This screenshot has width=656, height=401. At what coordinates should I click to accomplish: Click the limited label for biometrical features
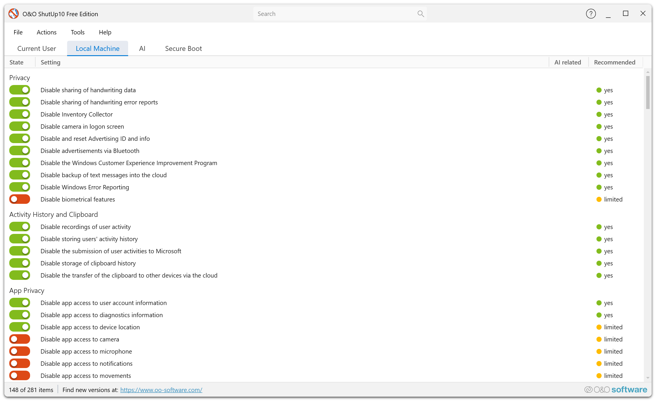(x=613, y=199)
